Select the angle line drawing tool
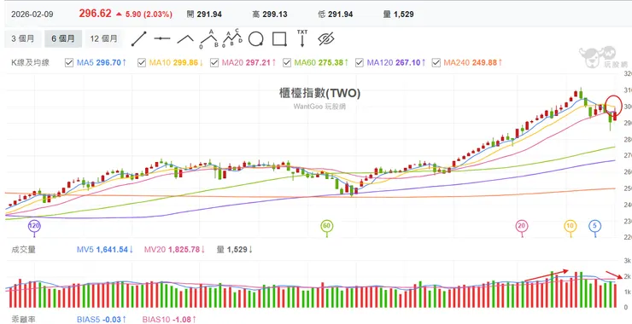Viewport: 632px width, 324px height. click(x=185, y=39)
